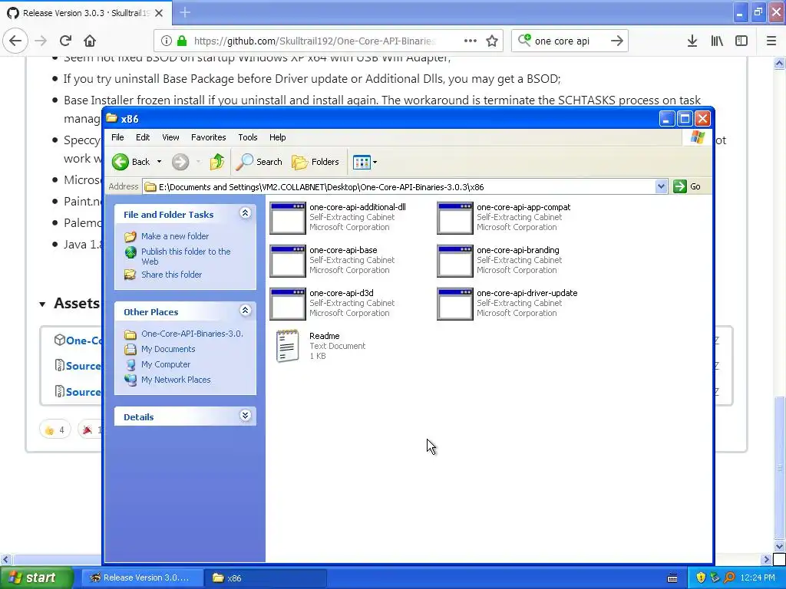Screen dimensions: 786x589
Task: Open the File menu
Action: [x=117, y=137]
